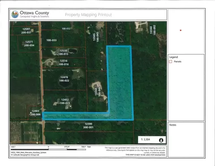Select parcel number "200-034"

tap(29, 45)
